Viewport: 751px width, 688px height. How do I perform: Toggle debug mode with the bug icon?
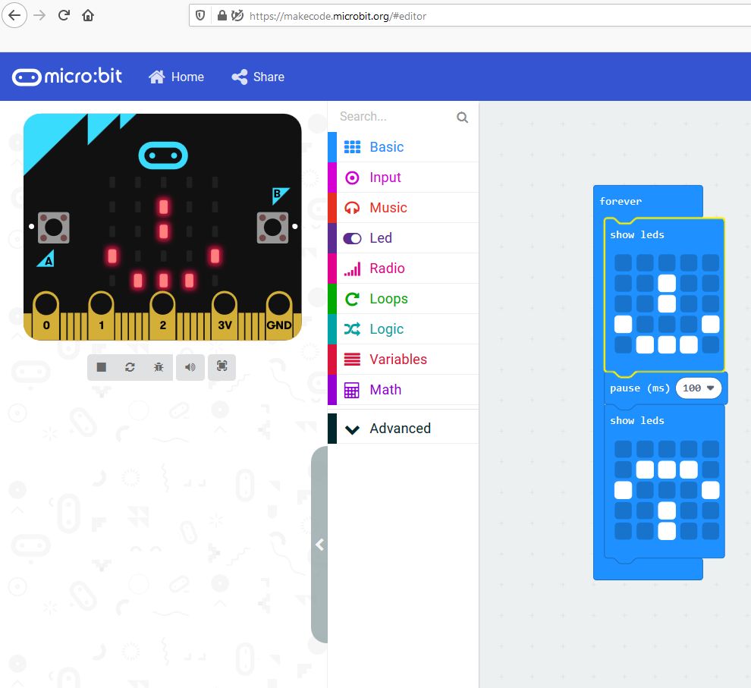click(x=158, y=367)
